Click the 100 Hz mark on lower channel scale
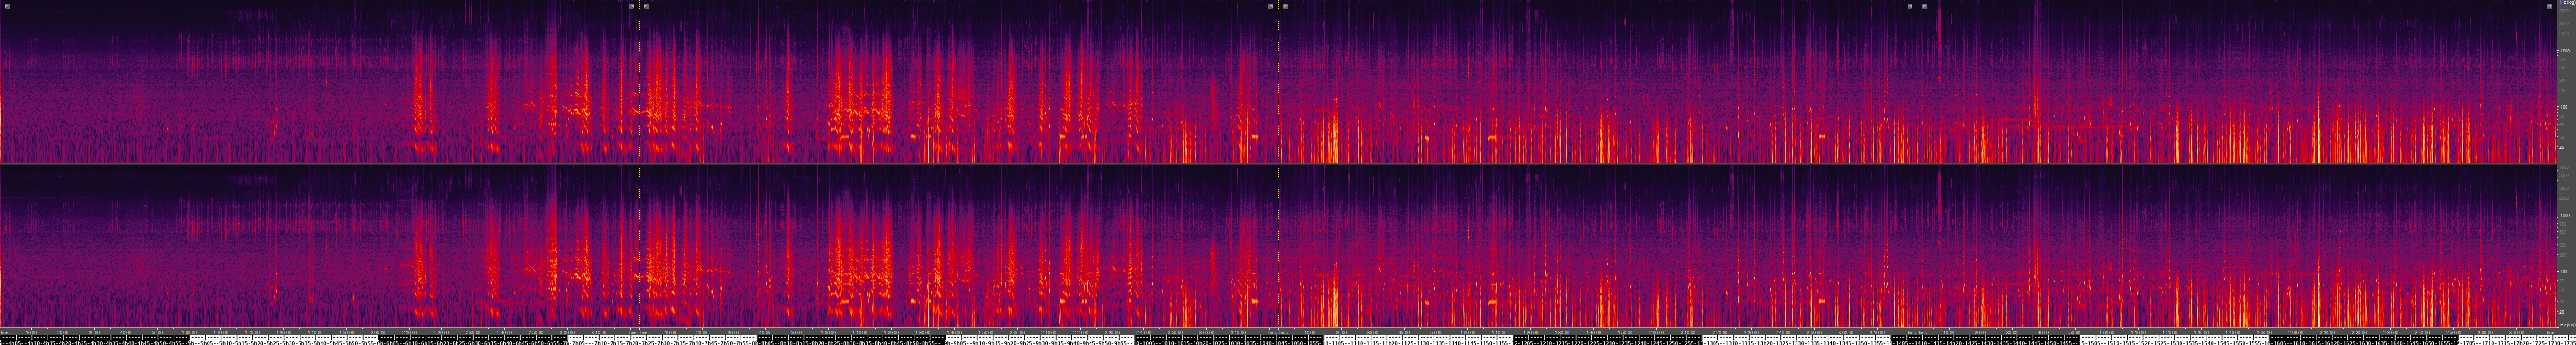Image resolution: width=2576 pixels, height=345 pixels. click(2565, 271)
